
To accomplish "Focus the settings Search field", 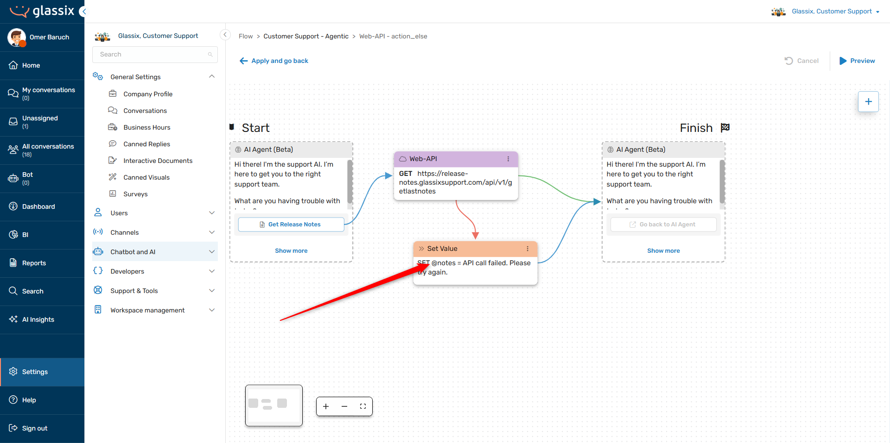I will (x=155, y=54).
